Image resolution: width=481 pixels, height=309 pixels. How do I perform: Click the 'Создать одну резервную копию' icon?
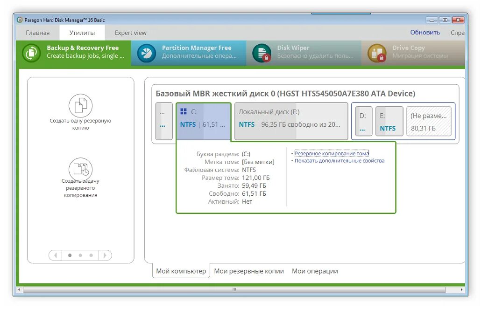80,106
